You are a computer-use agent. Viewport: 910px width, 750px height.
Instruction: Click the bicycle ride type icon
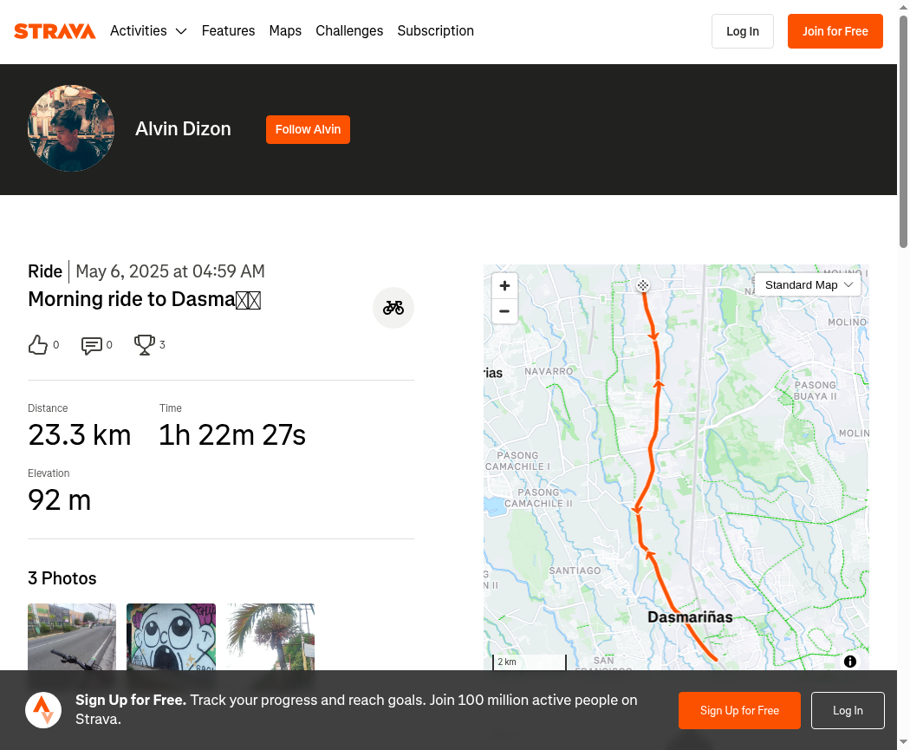pyautogui.click(x=393, y=308)
